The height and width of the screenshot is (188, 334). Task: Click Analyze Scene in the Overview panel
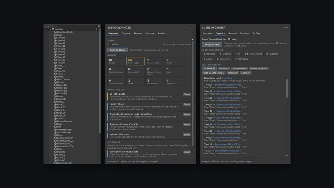tap(117, 50)
